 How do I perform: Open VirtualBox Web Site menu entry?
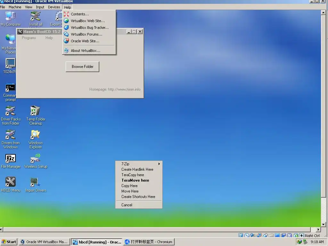(x=89, y=21)
